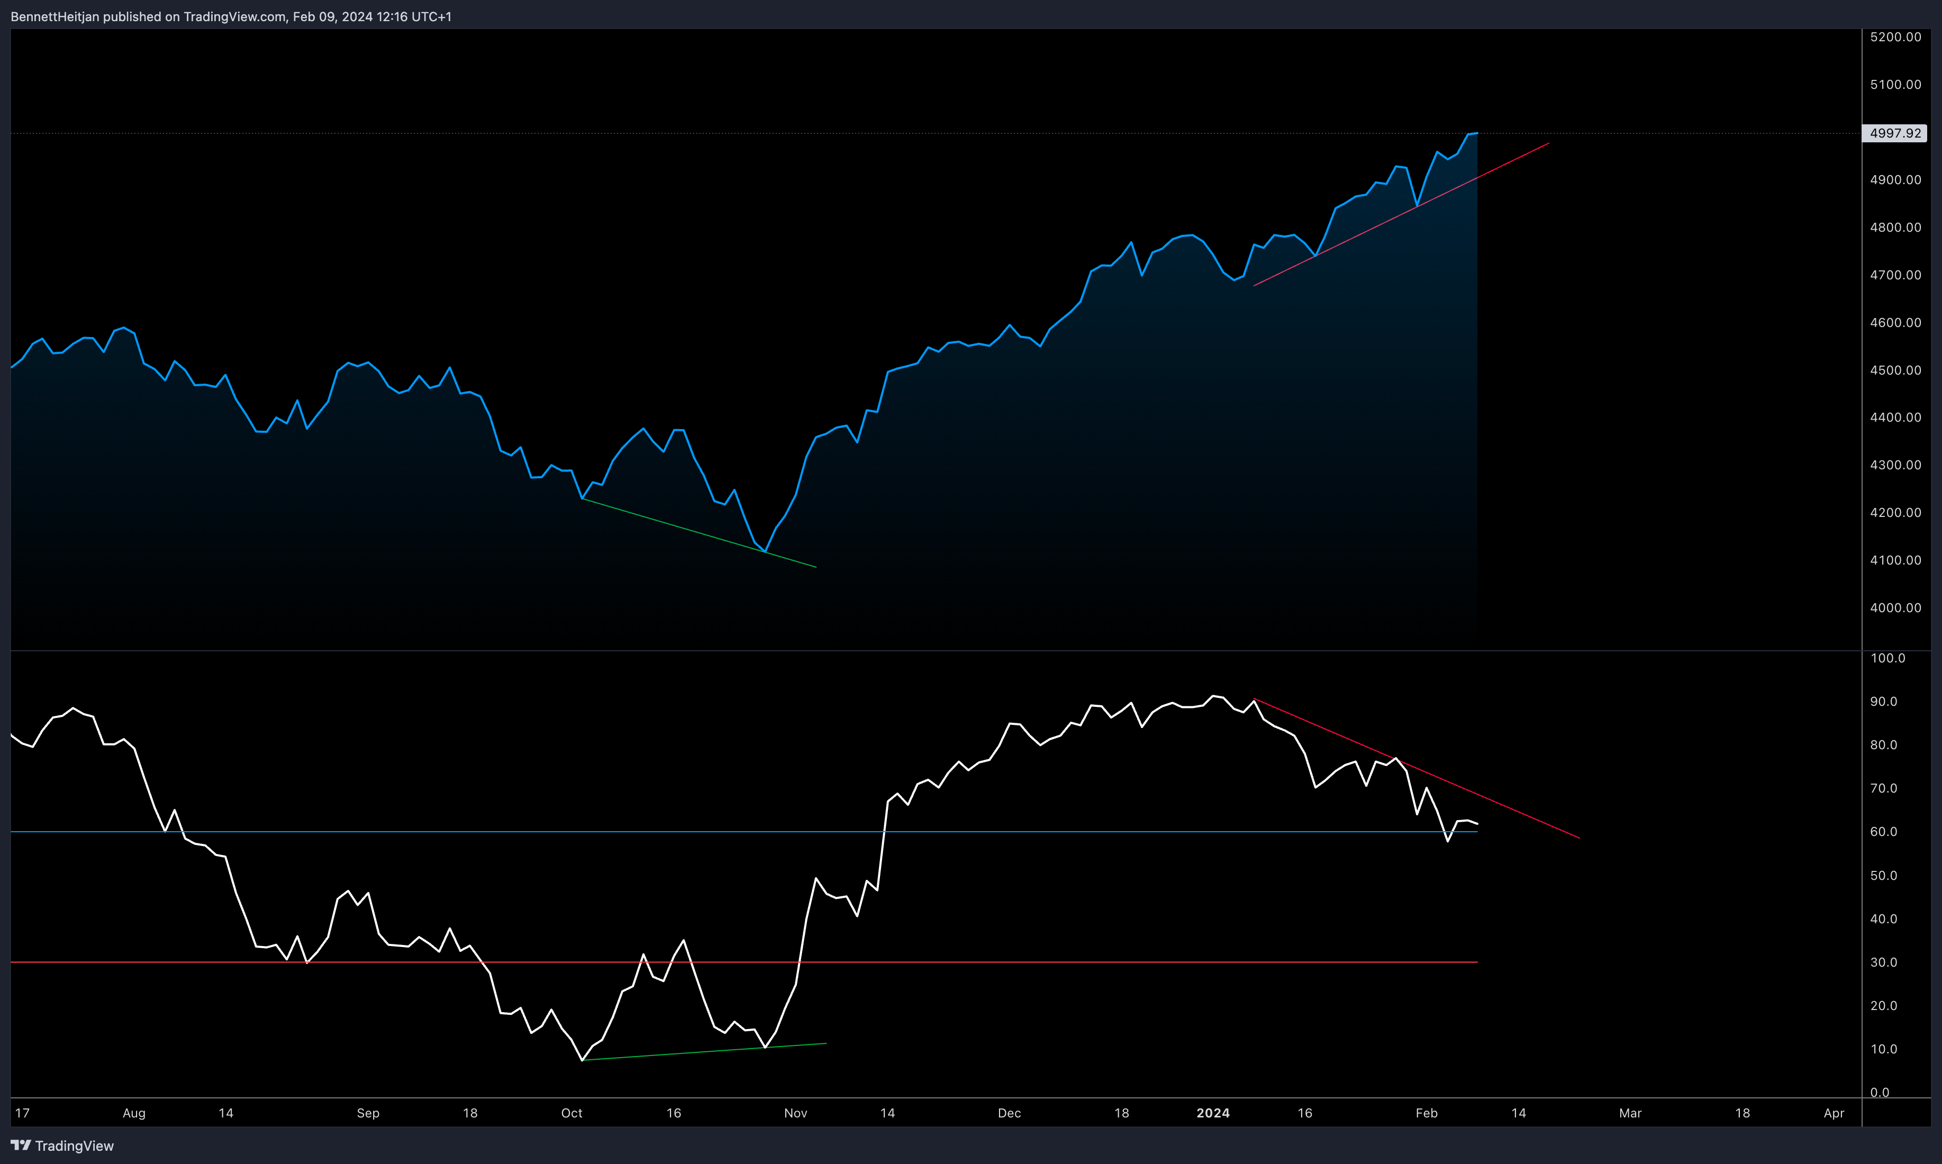Select the green rising trendline on indicator lows
1942x1164 pixels.
[706, 1052]
